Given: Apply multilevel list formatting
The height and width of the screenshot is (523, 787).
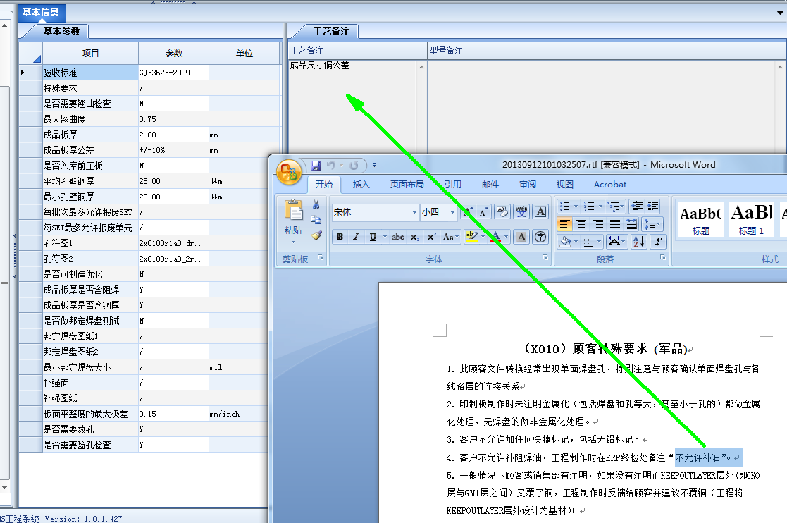Looking at the screenshot, I should click(x=612, y=206).
